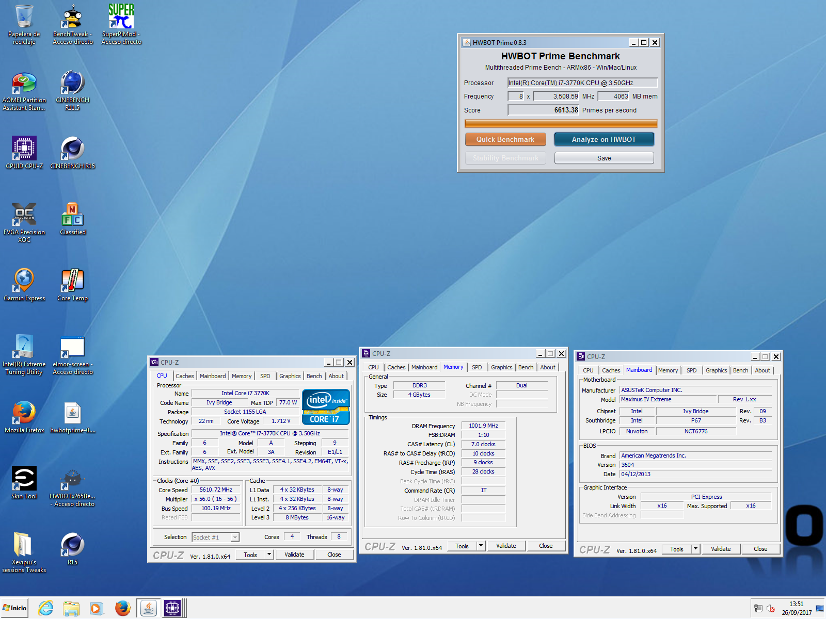Viewport: 826px width, 619px height.
Task: Click HWBOT Prime benchmark progress bar
Action: pos(561,123)
